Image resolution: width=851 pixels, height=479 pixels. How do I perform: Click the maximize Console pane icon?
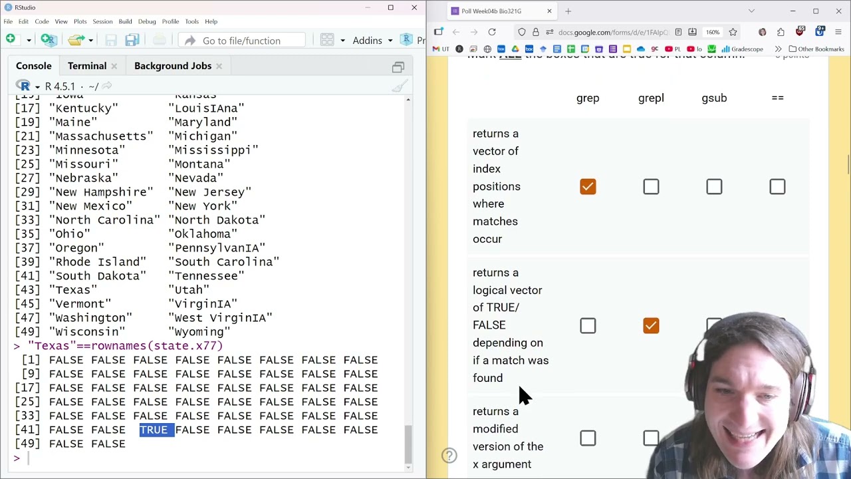(398, 67)
